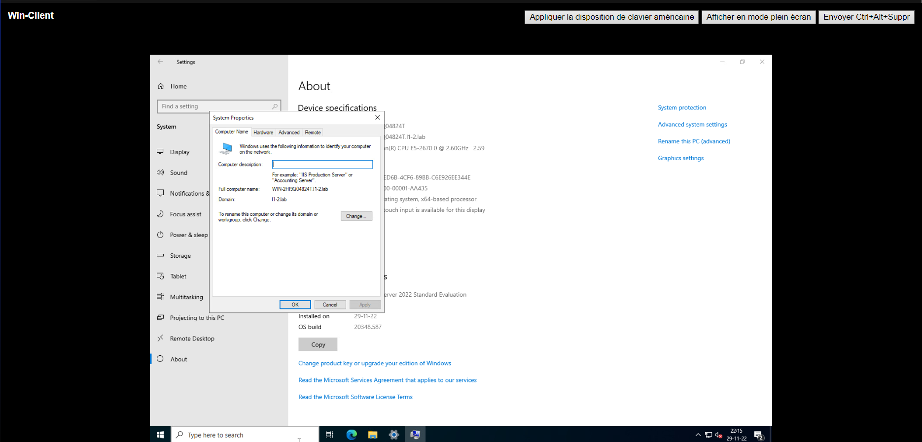Switch to the Advanced tab
922x442 pixels.
click(x=289, y=133)
